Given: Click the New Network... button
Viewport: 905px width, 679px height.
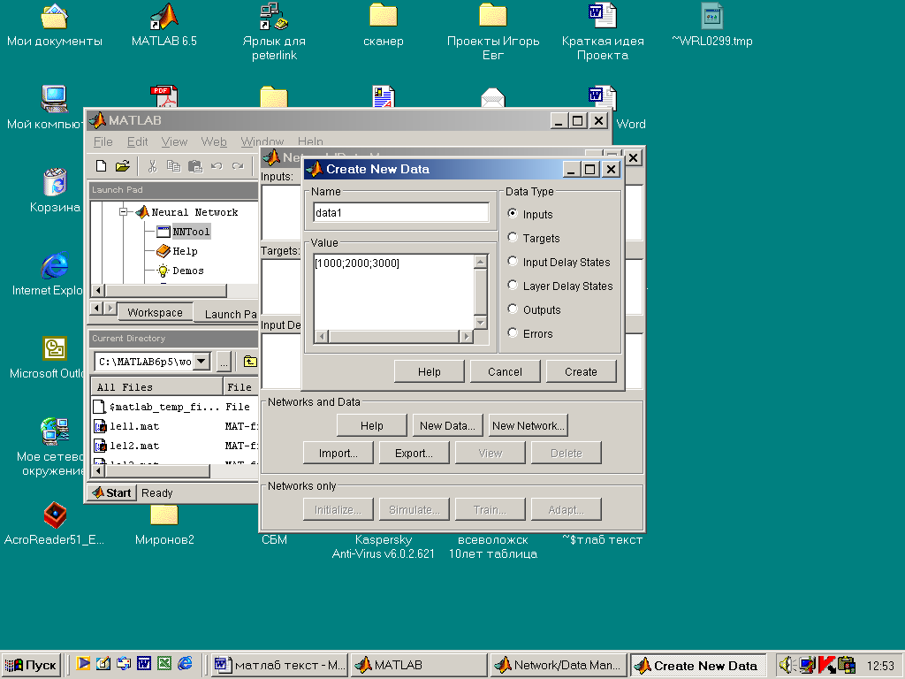Looking at the screenshot, I should [528, 425].
